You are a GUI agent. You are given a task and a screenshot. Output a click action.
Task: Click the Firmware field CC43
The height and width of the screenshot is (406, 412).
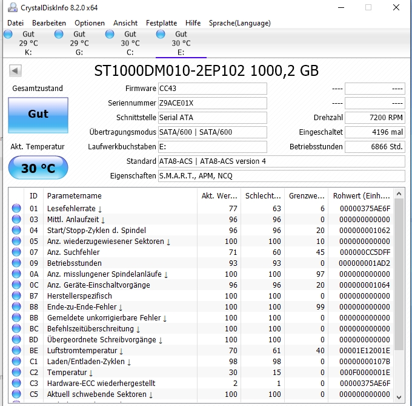212,89
